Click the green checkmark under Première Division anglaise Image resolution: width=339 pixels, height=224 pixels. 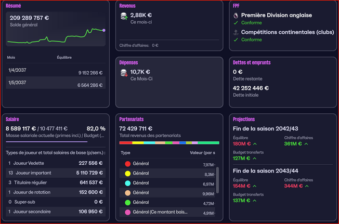236,23
